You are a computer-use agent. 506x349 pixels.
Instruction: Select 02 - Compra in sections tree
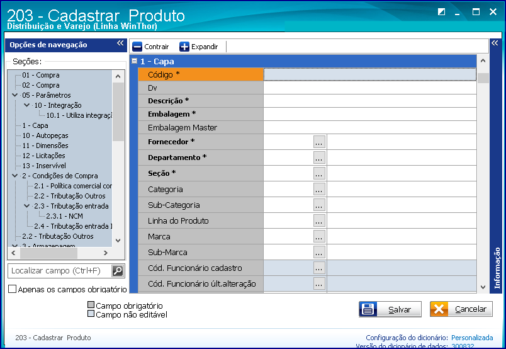41,85
